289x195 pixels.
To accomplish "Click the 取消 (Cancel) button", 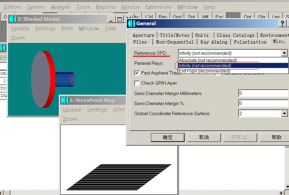I will (x=204, y=138).
